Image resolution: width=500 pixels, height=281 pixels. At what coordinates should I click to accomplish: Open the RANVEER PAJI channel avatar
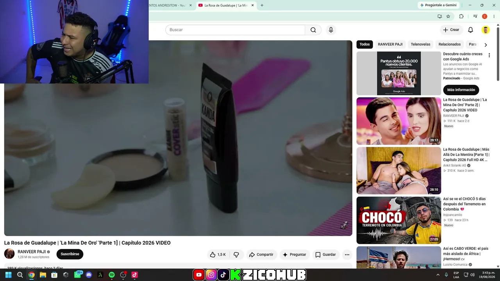pos(9,254)
